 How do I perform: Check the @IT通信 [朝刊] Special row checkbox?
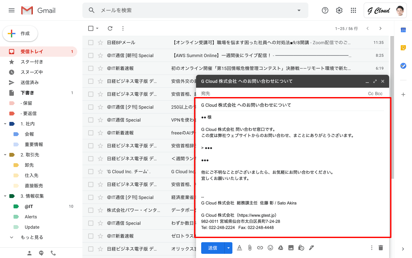pos(91,55)
